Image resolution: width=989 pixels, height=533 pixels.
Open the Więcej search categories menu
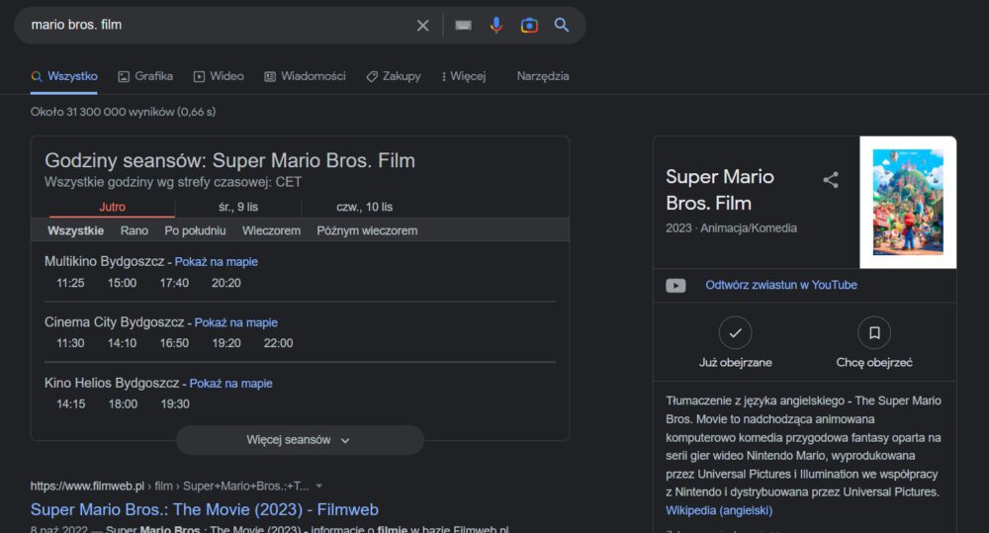[463, 76]
